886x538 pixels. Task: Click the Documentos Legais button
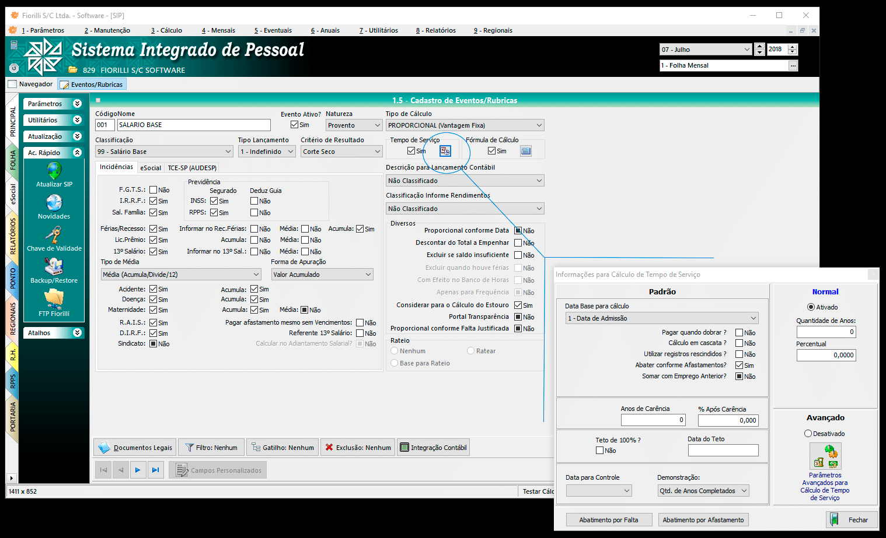(x=135, y=448)
